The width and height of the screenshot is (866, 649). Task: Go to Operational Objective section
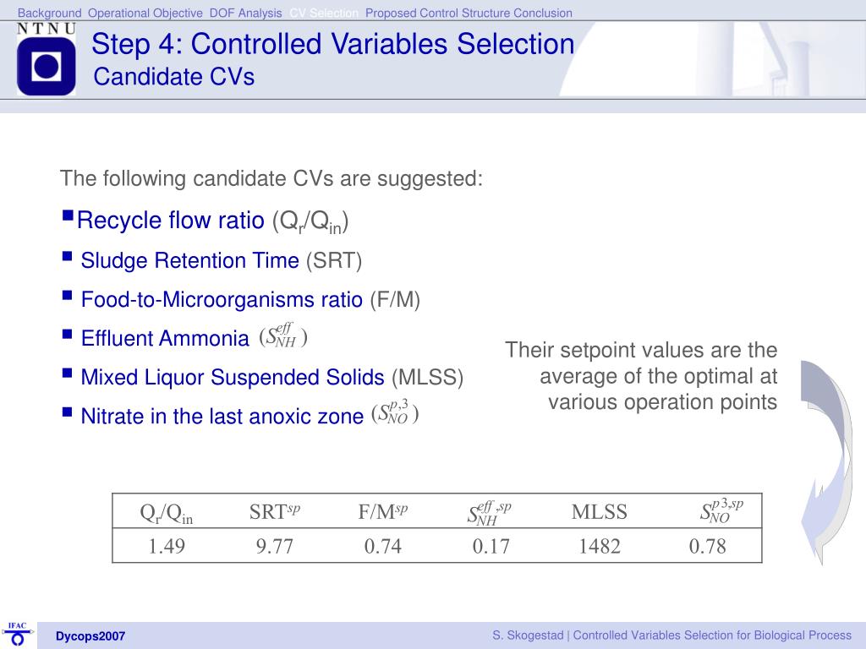tap(145, 13)
